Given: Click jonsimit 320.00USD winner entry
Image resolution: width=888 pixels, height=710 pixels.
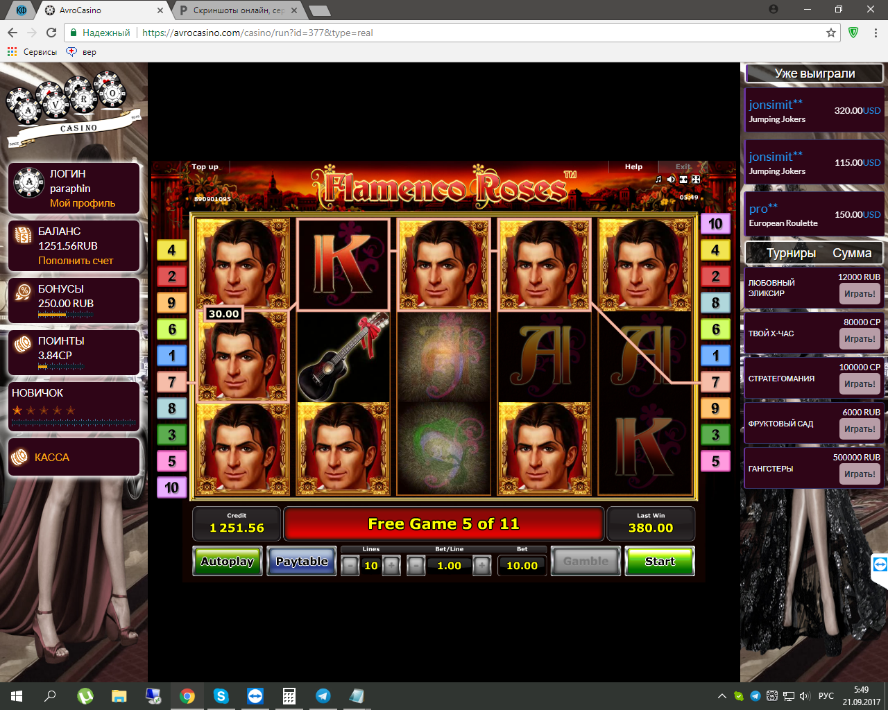Looking at the screenshot, I should pyautogui.click(x=814, y=110).
